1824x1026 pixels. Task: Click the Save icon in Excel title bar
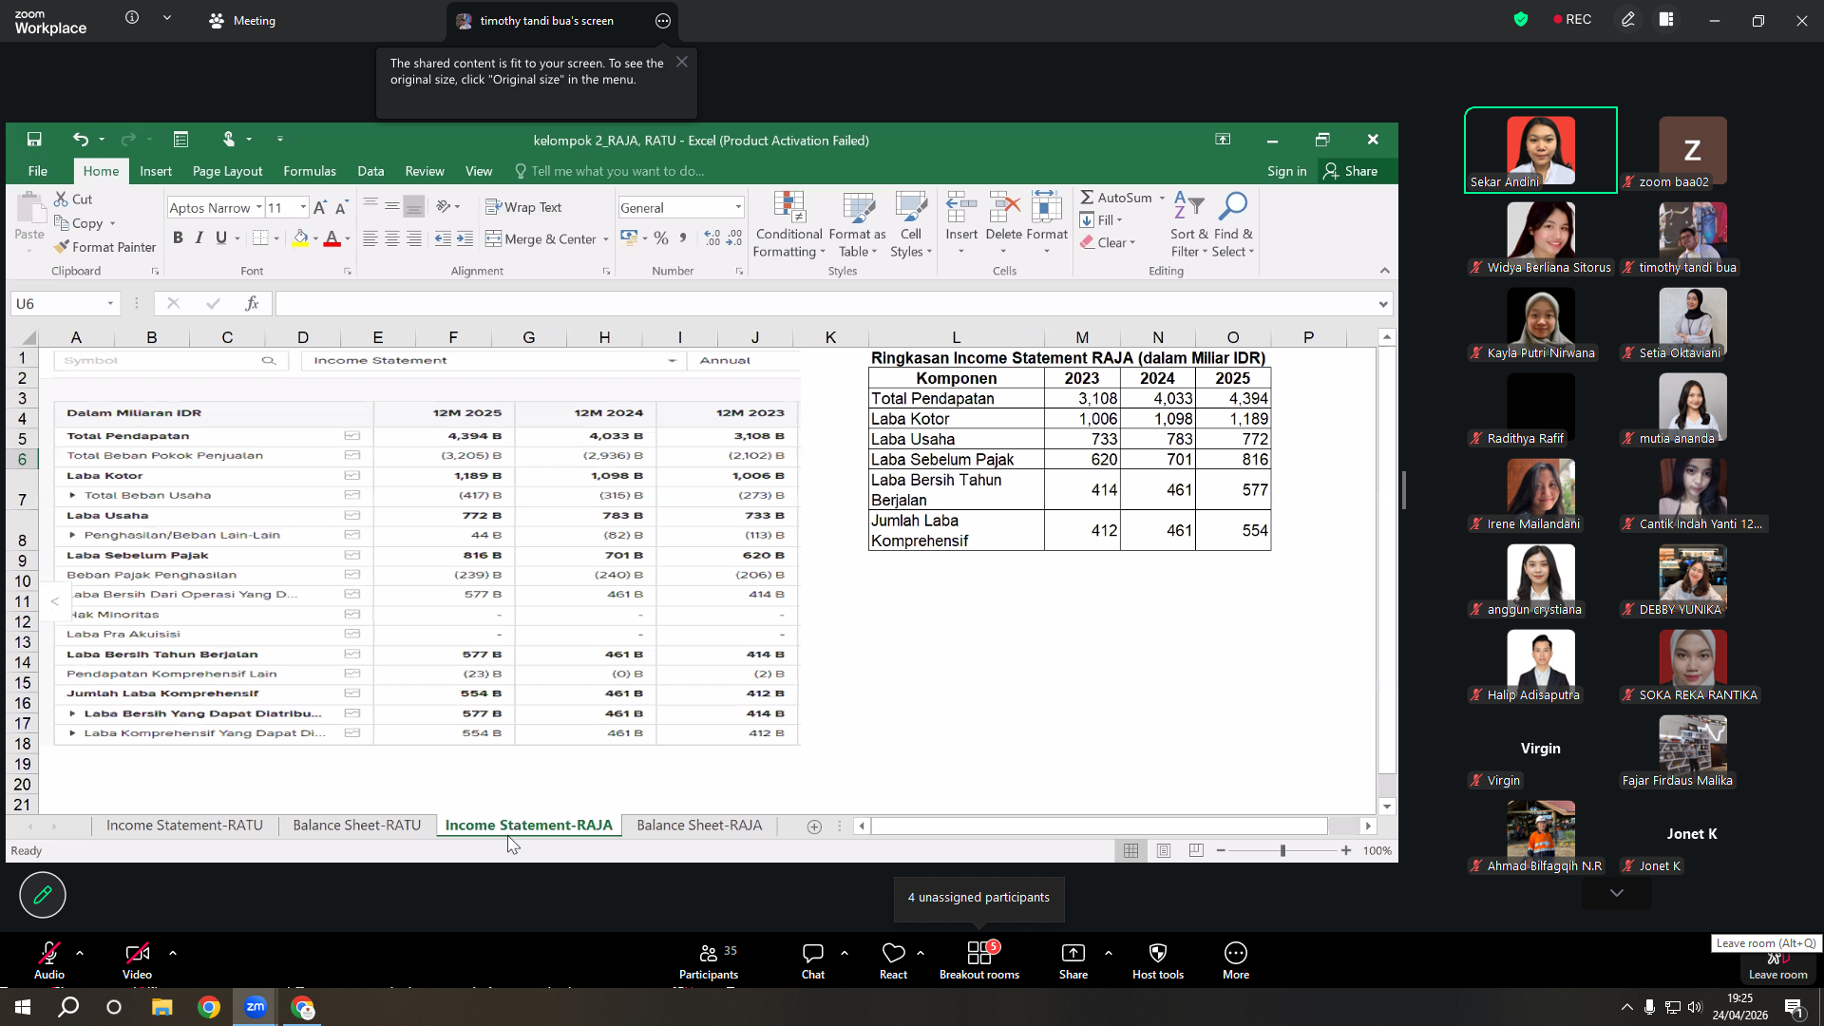34,140
